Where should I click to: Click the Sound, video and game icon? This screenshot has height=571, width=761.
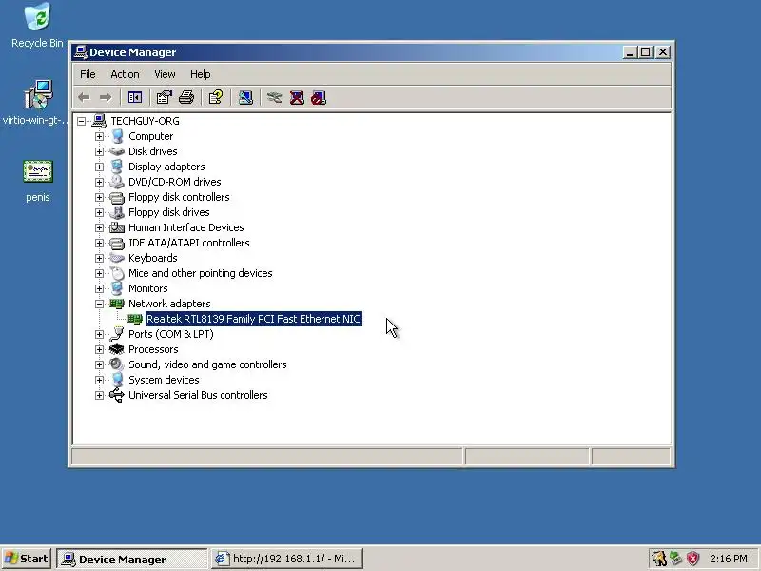[x=117, y=364]
